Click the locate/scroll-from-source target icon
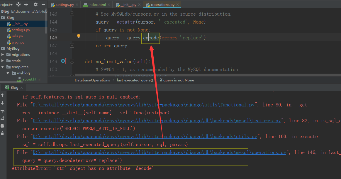Viewport: 341px width, 179px height. tap(19, 4)
